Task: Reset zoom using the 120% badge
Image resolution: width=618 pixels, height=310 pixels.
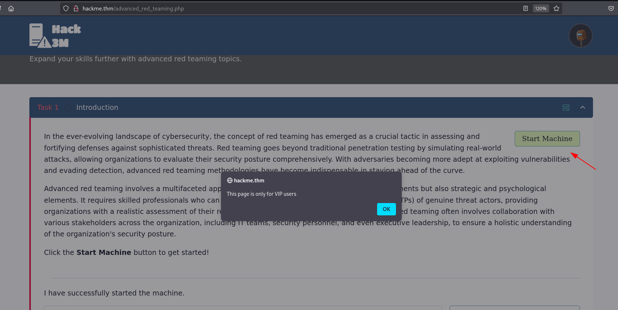Action: (x=540, y=9)
